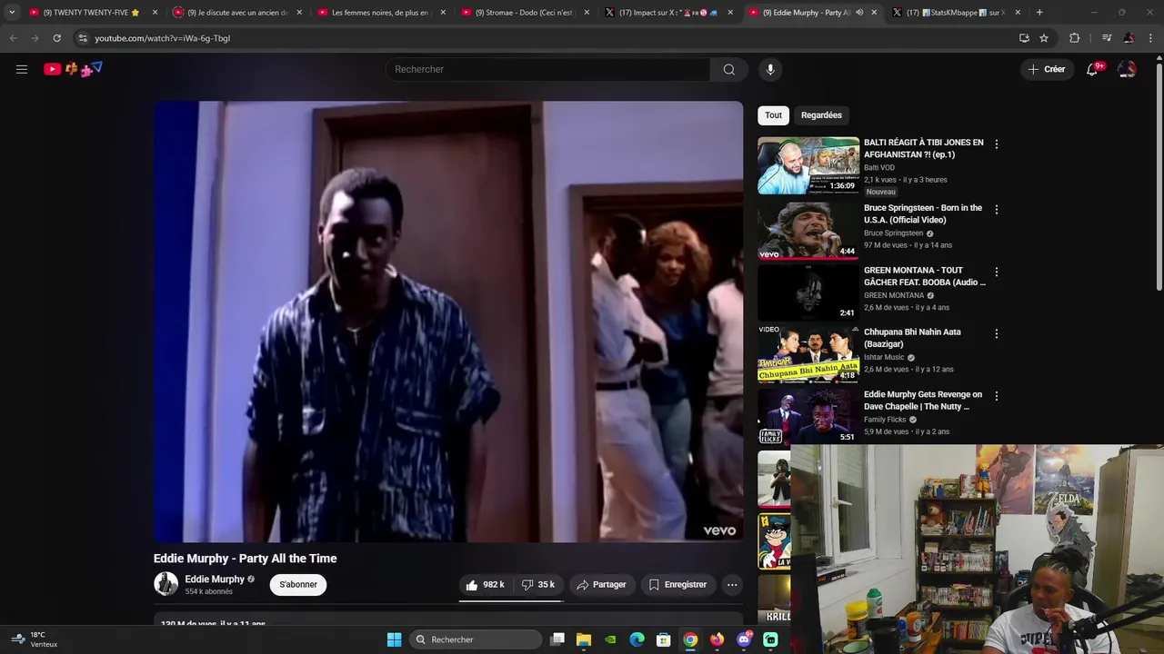Open the Born in the U.S.A. title

(x=923, y=213)
